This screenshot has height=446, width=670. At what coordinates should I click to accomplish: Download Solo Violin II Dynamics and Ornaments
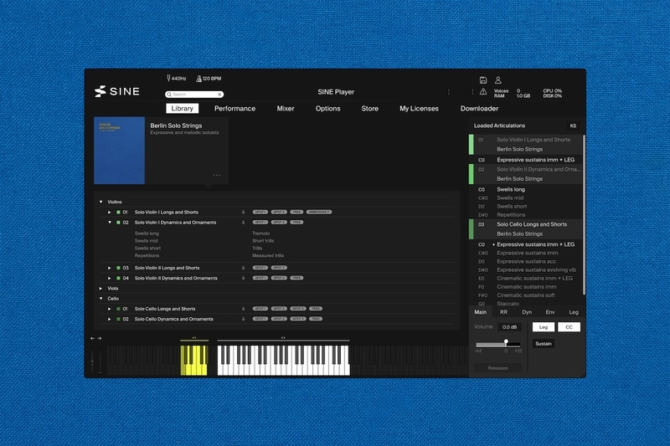(x=243, y=279)
